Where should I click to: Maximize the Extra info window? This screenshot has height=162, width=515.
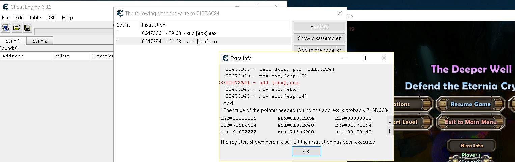point(363,58)
